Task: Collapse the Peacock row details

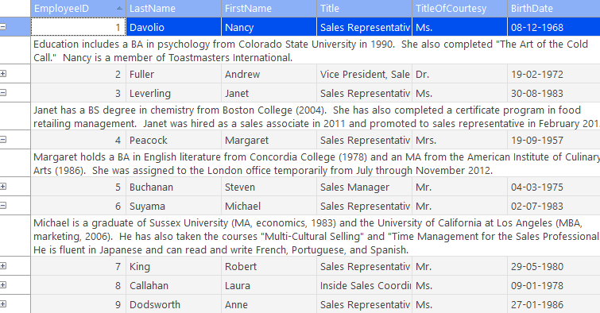Action: 3,140
